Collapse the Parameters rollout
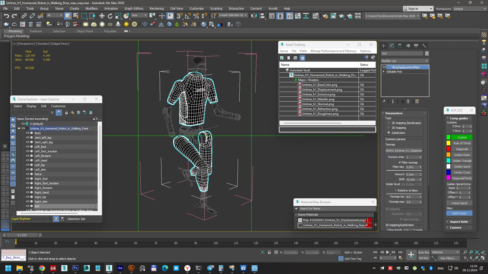The width and height of the screenshot is (488, 274). (394, 113)
